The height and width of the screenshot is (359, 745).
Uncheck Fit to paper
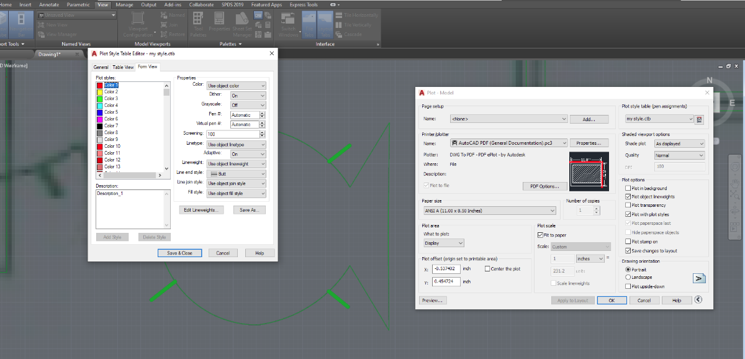click(x=540, y=235)
